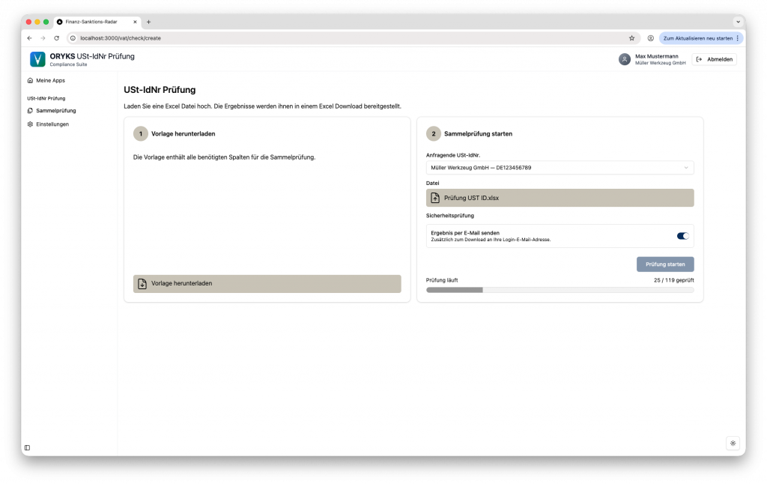
Task: Disable Ergebnis per E-Mail senden switch
Action: [x=682, y=236]
